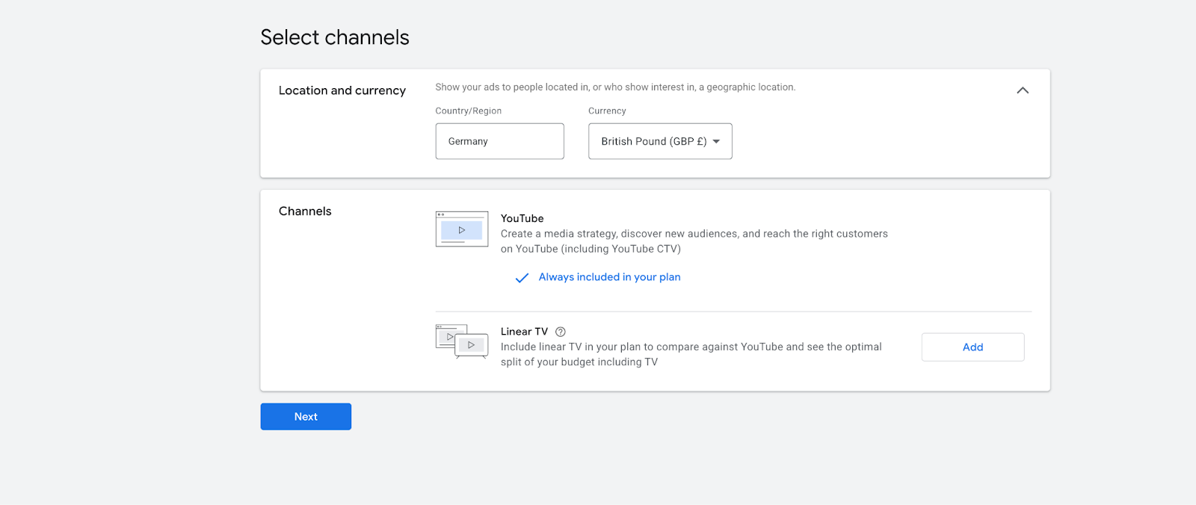Click the Germany country/region field
Viewport: 1196px width, 505px height.
[499, 141]
